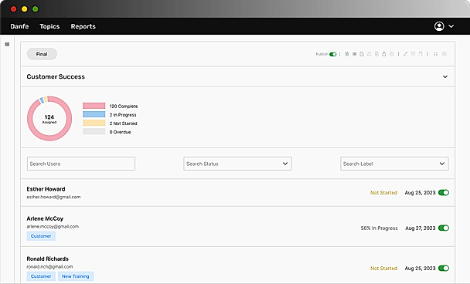Click the New Training label tag

pyautogui.click(x=76, y=276)
